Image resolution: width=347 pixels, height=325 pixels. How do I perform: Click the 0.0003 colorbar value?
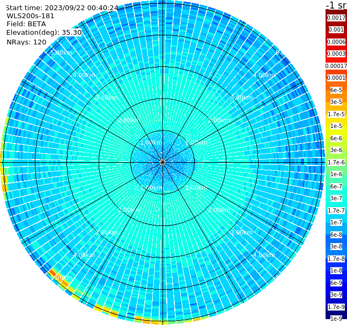pos(336,54)
